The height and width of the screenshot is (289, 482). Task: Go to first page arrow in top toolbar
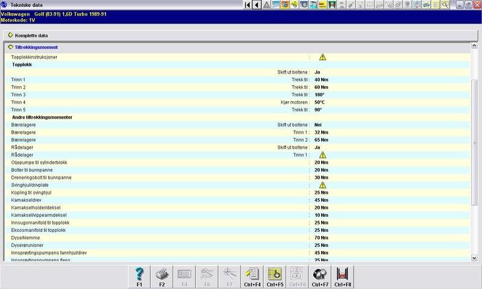click(248, 5)
